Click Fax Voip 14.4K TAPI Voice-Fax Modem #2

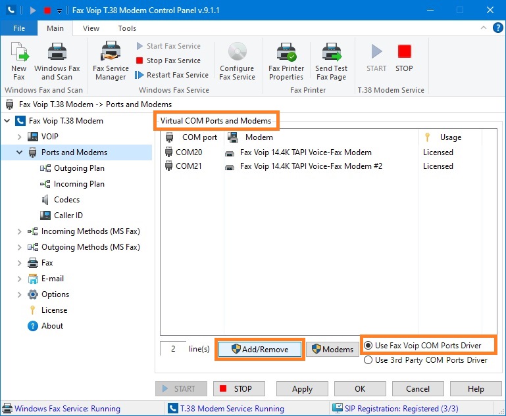(311, 166)
